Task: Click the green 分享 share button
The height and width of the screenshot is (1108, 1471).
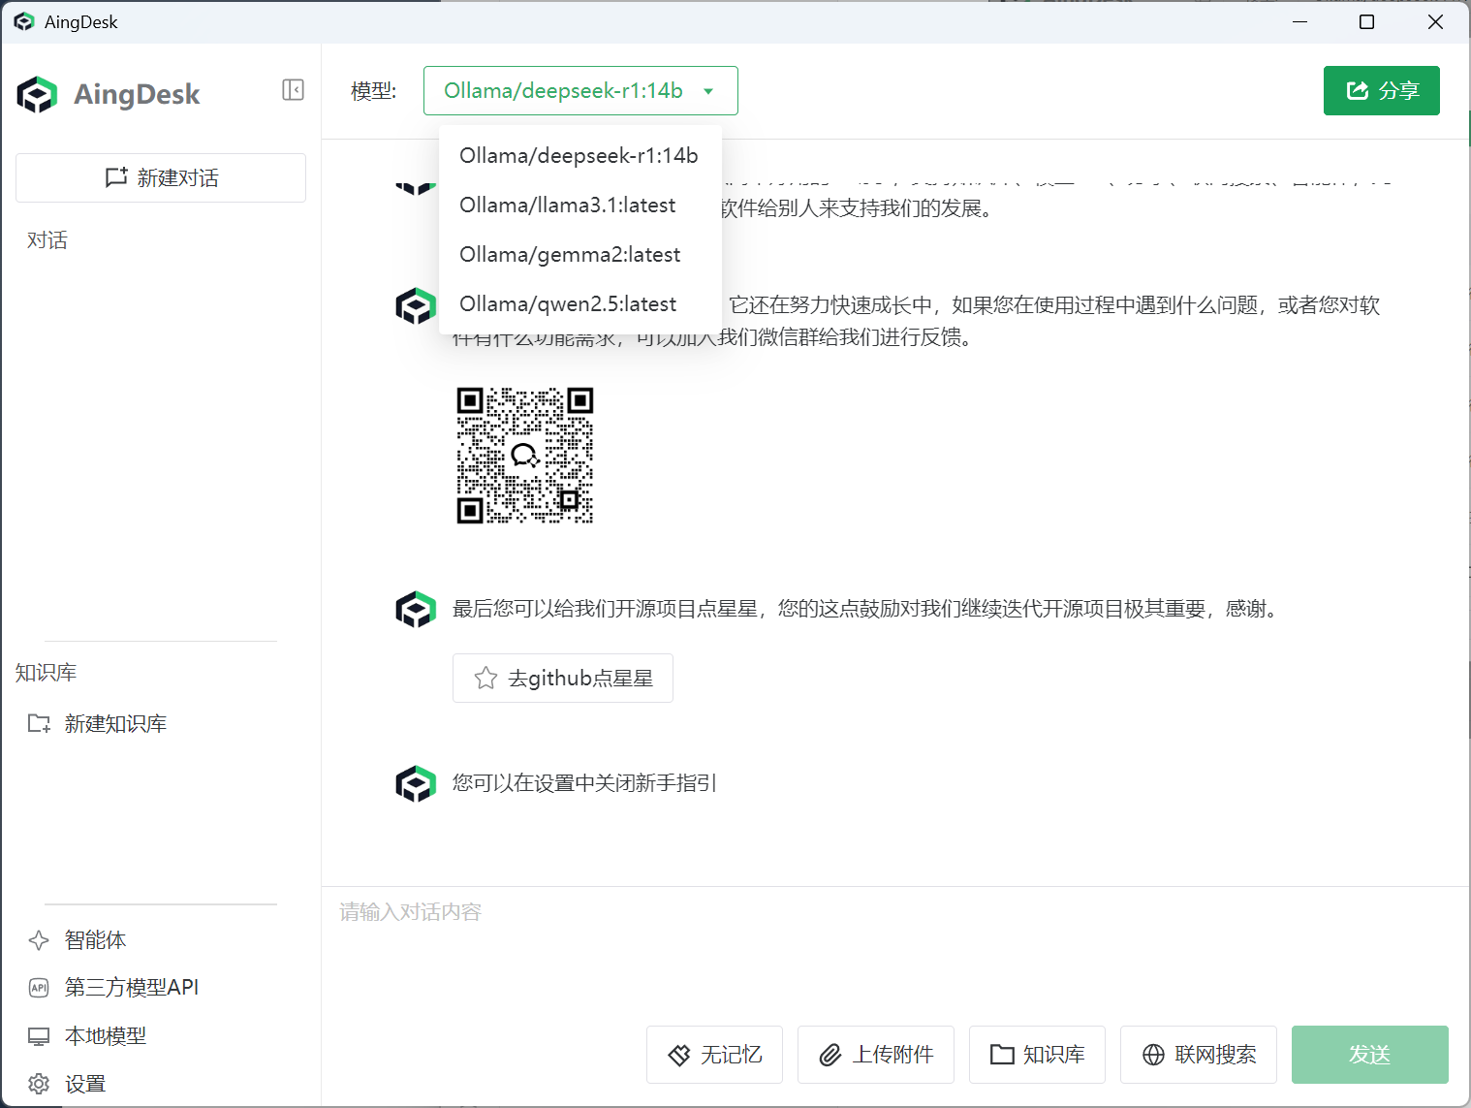Action: [x=1381, y=90]
